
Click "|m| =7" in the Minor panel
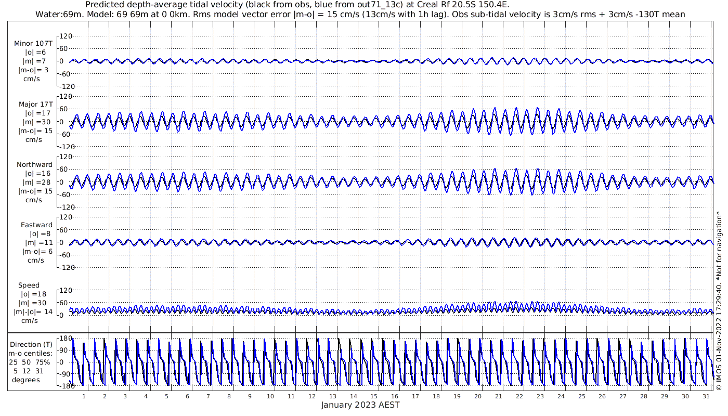coord(35,61)
